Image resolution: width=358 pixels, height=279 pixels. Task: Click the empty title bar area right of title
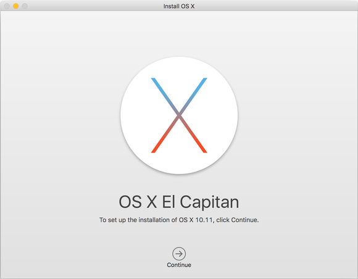pos(274,6)
